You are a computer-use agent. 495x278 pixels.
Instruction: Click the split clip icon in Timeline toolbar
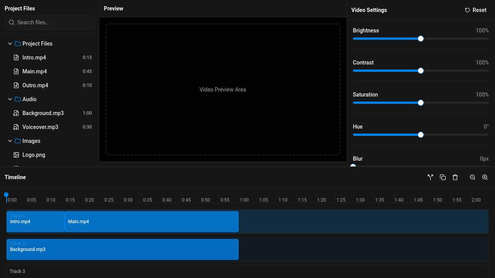pyautogui.click(x=430, y=177)
